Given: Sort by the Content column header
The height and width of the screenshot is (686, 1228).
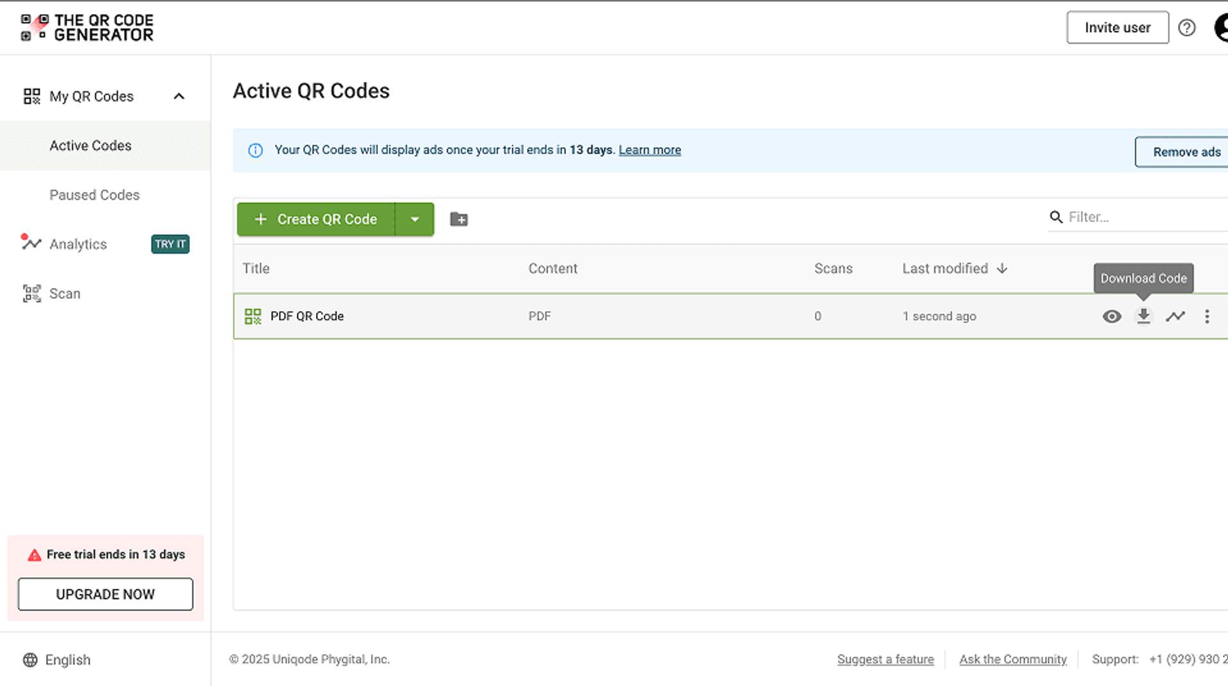Looking at the screenshot, I should 553,268.
